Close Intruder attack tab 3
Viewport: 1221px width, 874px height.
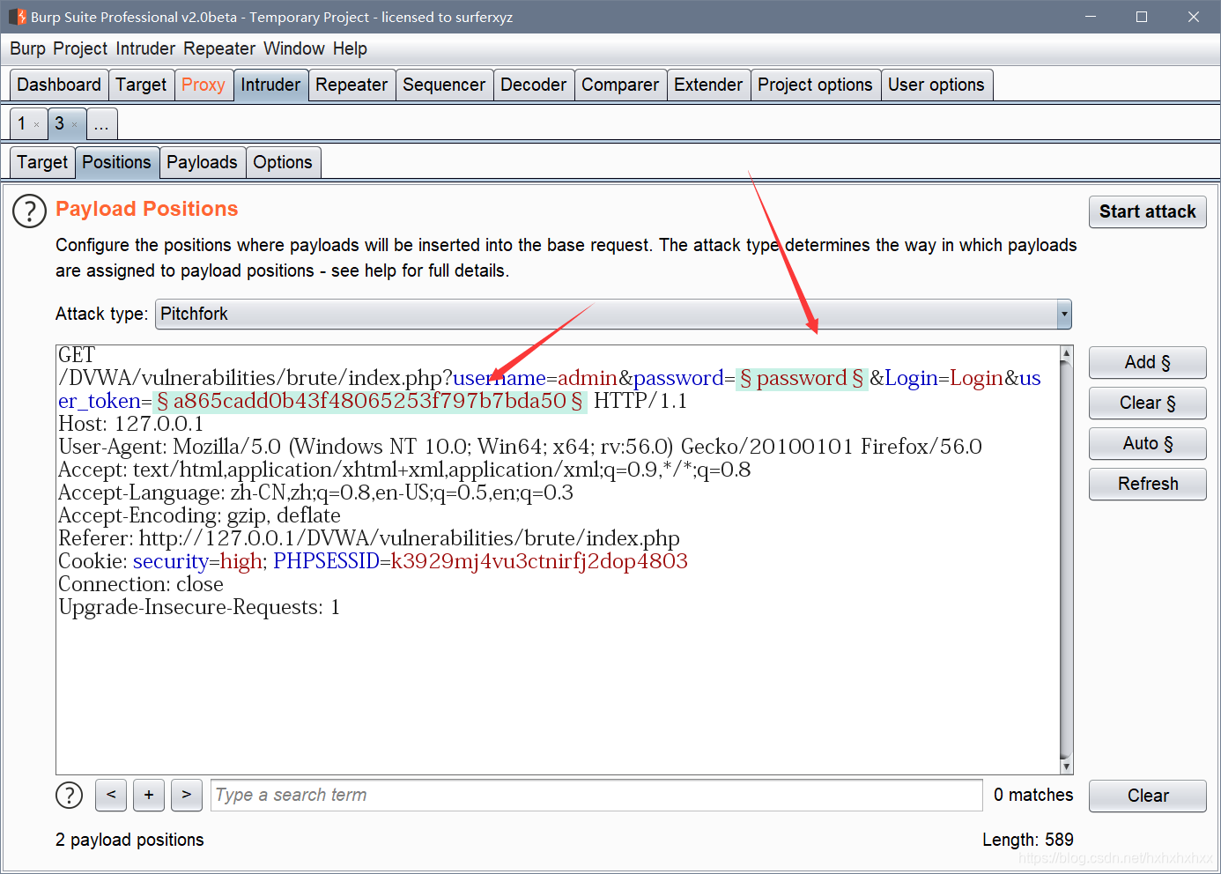click(x=74, y=125)
